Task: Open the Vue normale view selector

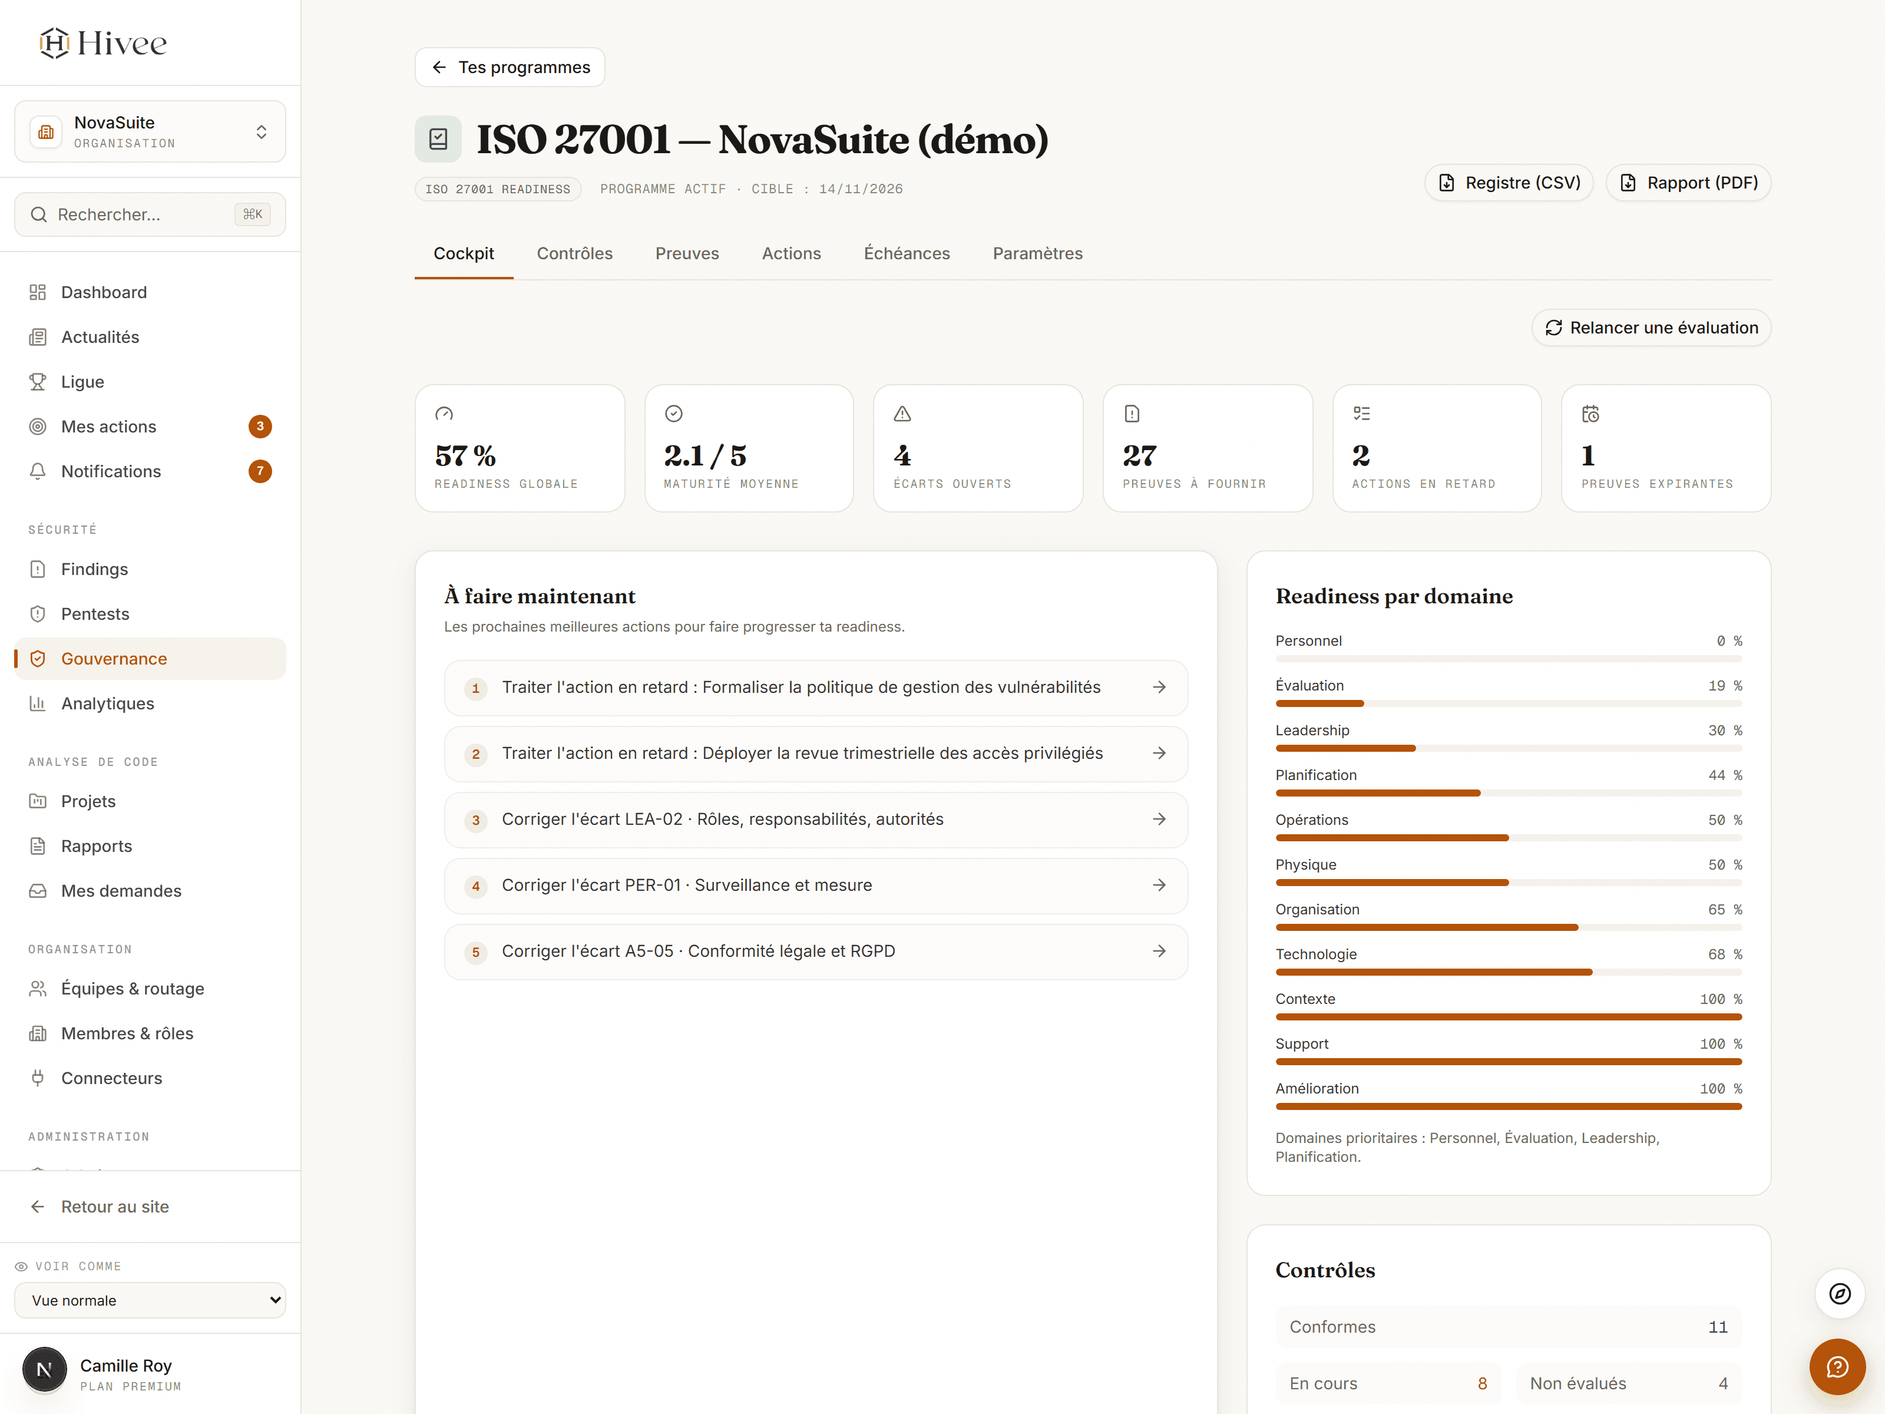Action: point(150,1301)
